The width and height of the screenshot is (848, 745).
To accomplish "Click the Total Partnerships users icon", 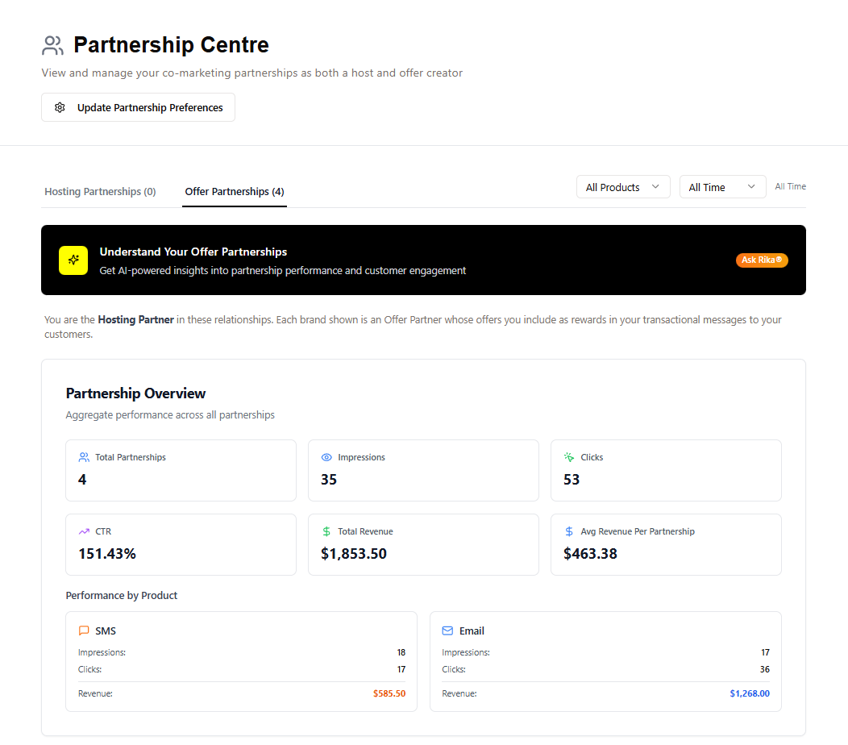I will point(84,457).
